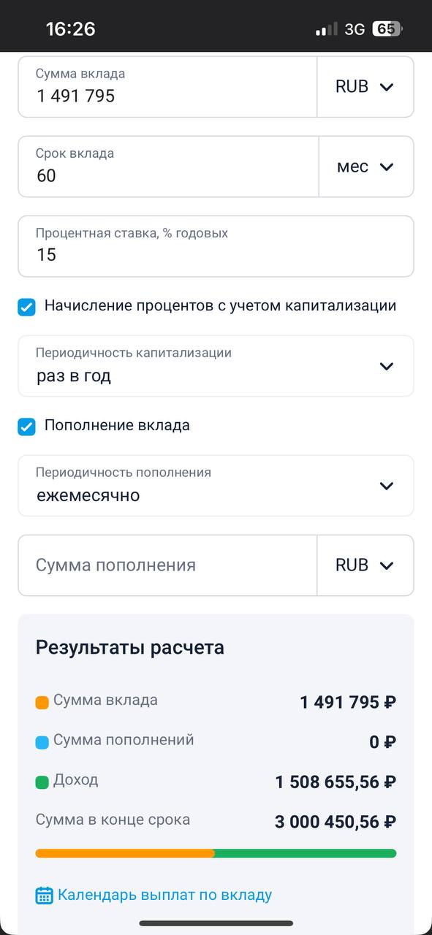The width and height of the screenshot is (432, 935).
Task: Expand Периодичность капитализации dropdown
Action: tap(216, 366)
